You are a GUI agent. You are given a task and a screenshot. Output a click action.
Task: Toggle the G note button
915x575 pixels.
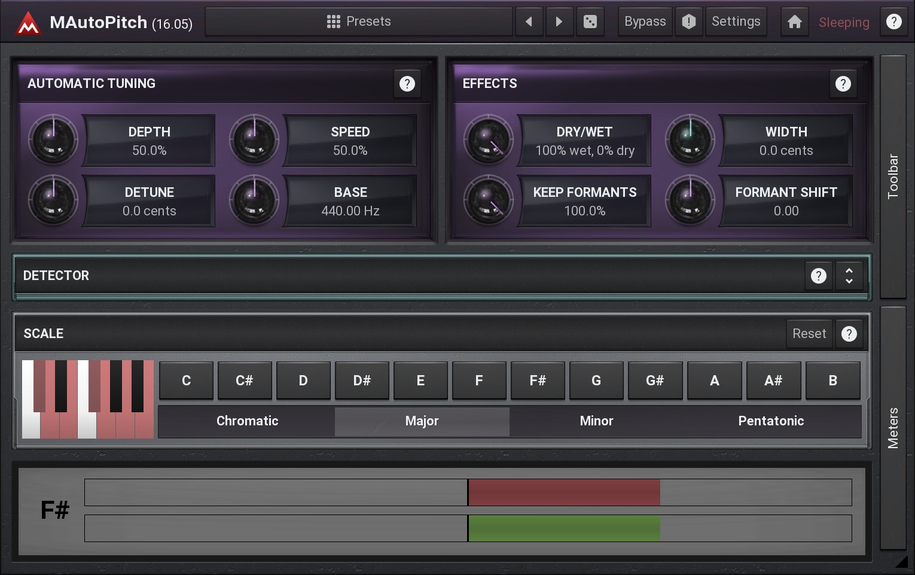tap(596, 381)
